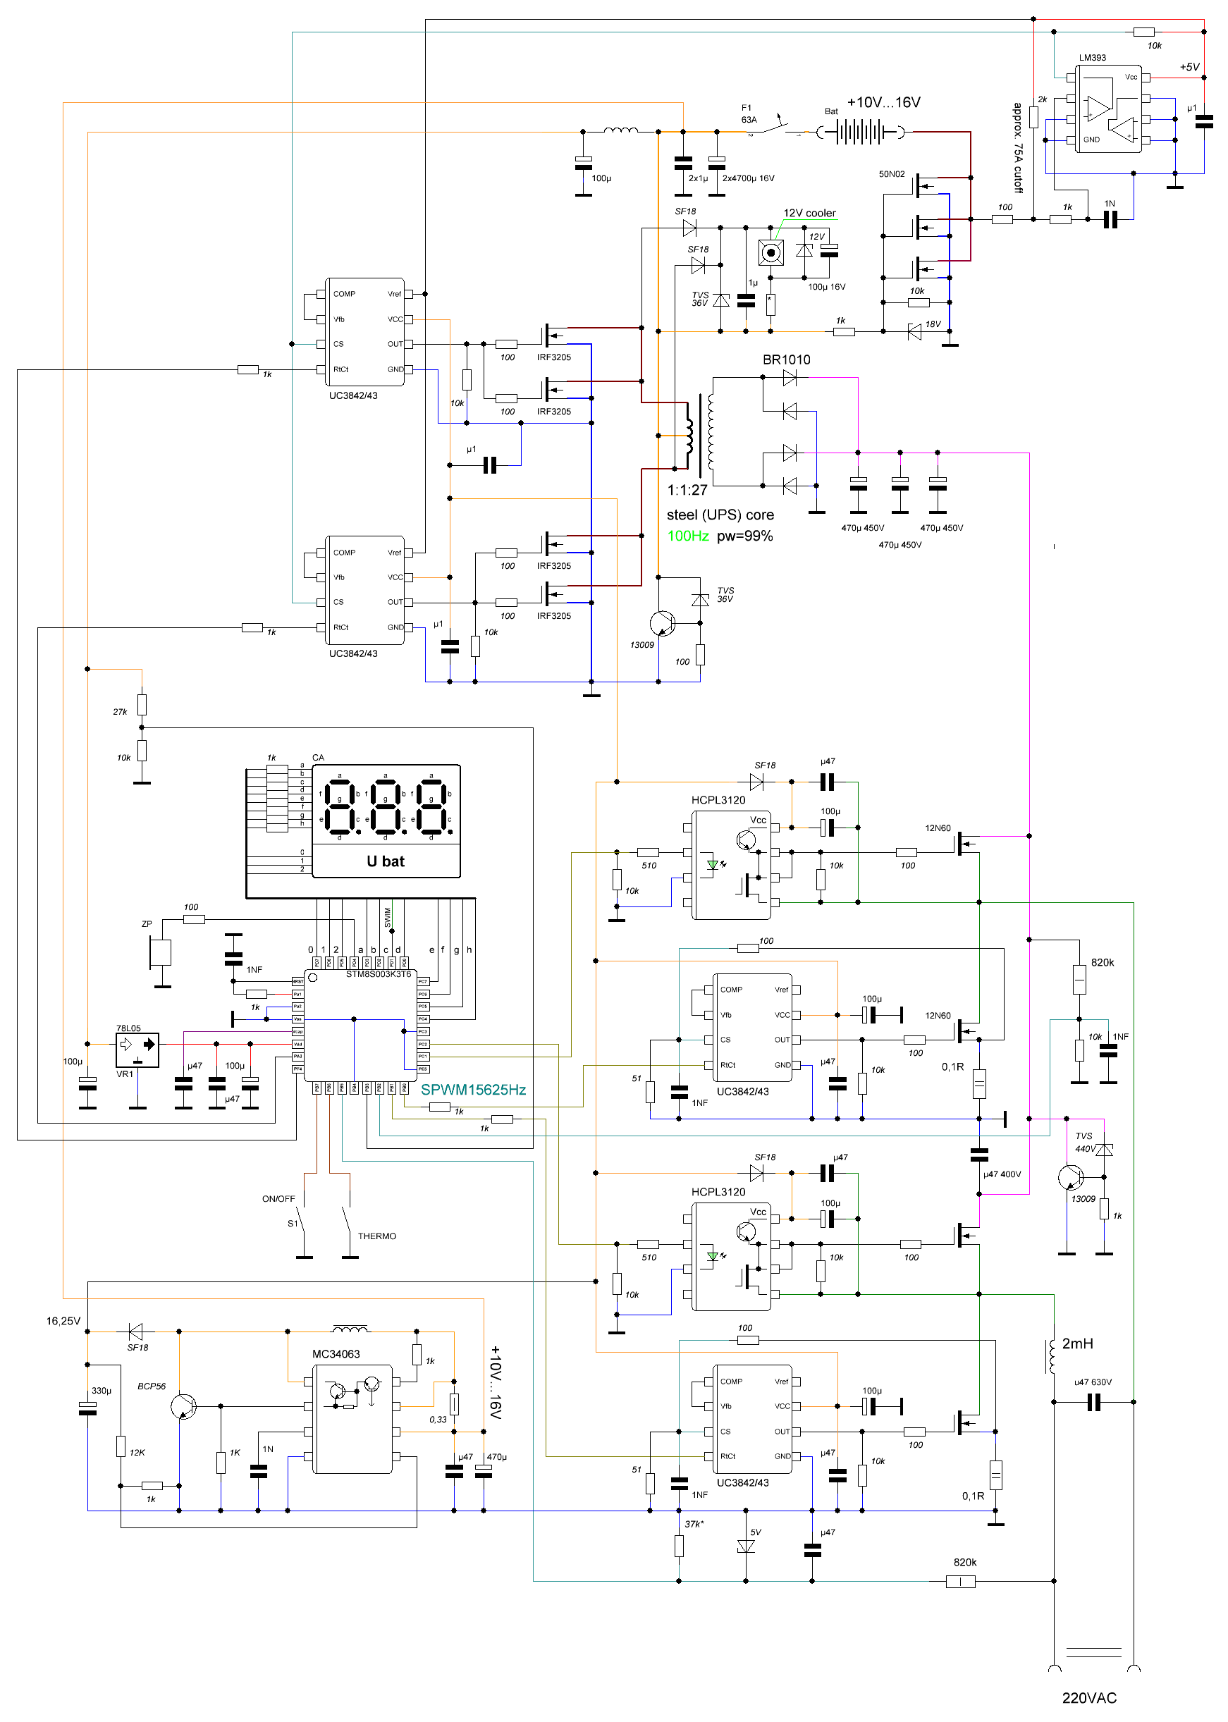Select the '2x4700µ 16V' capacitor label
This screenshot has width=1228, height=1722.
coord(749,178)
